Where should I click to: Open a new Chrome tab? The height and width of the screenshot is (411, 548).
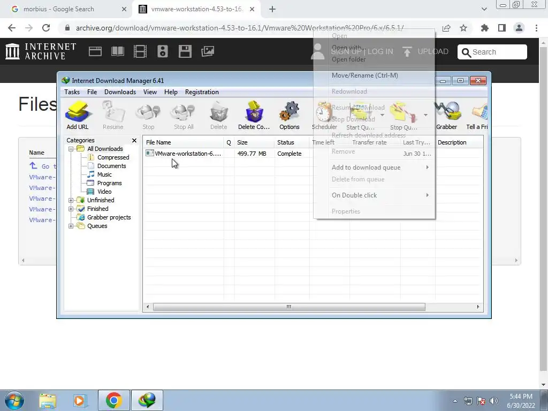tap(272, 10)
